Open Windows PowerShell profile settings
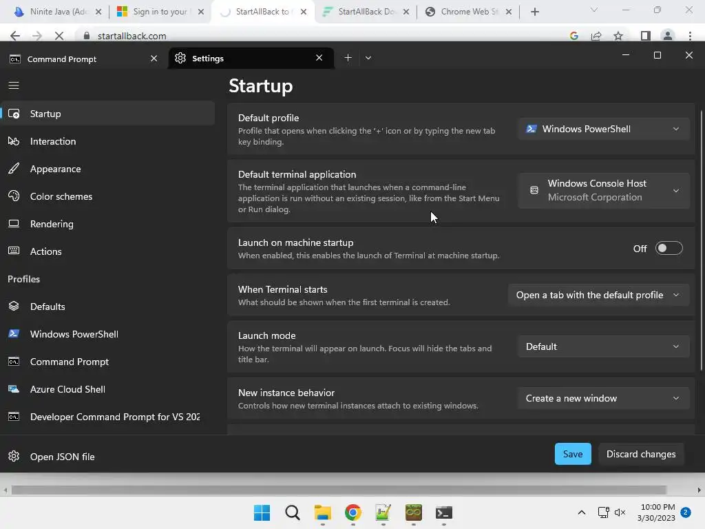Viewport: 705px width, 529px height. point(108,334)
